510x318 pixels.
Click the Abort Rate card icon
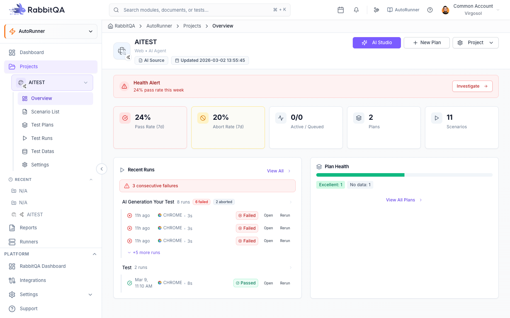203,118
